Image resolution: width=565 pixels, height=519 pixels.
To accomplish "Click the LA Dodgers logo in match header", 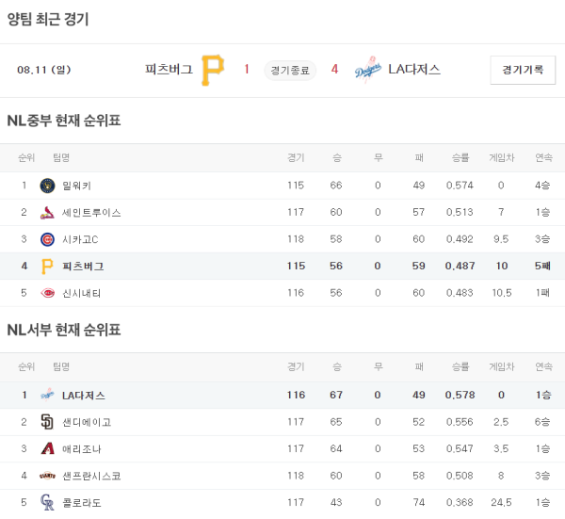I will click(367, 70).
